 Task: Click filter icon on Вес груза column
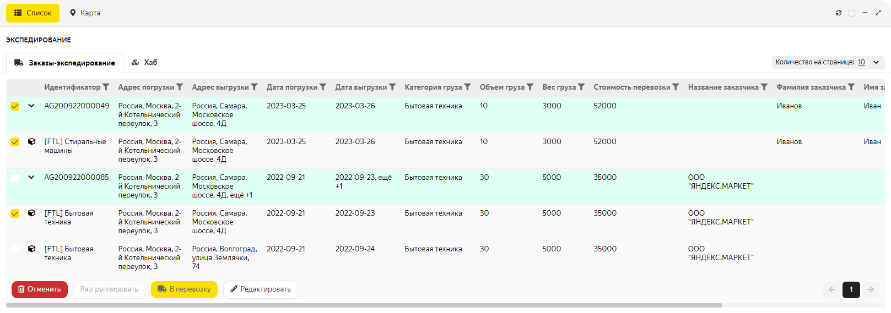[x=581, y=87]
